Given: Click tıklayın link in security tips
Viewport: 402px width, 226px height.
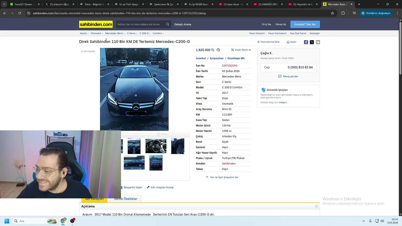Looking at the screenshot, I should pyautogui.click(x=283, y=102).
